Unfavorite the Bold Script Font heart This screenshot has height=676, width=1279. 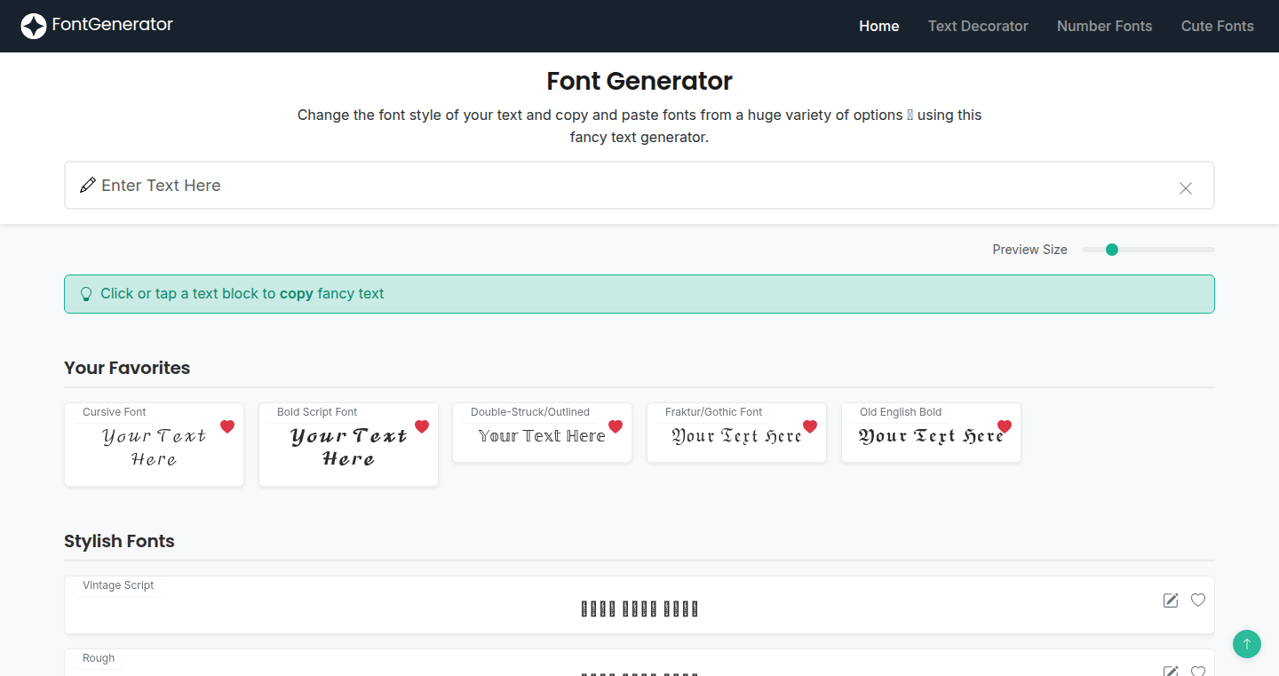coord(422,426)
